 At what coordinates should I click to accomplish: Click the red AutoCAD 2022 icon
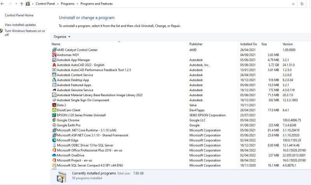tap(54, 65)
